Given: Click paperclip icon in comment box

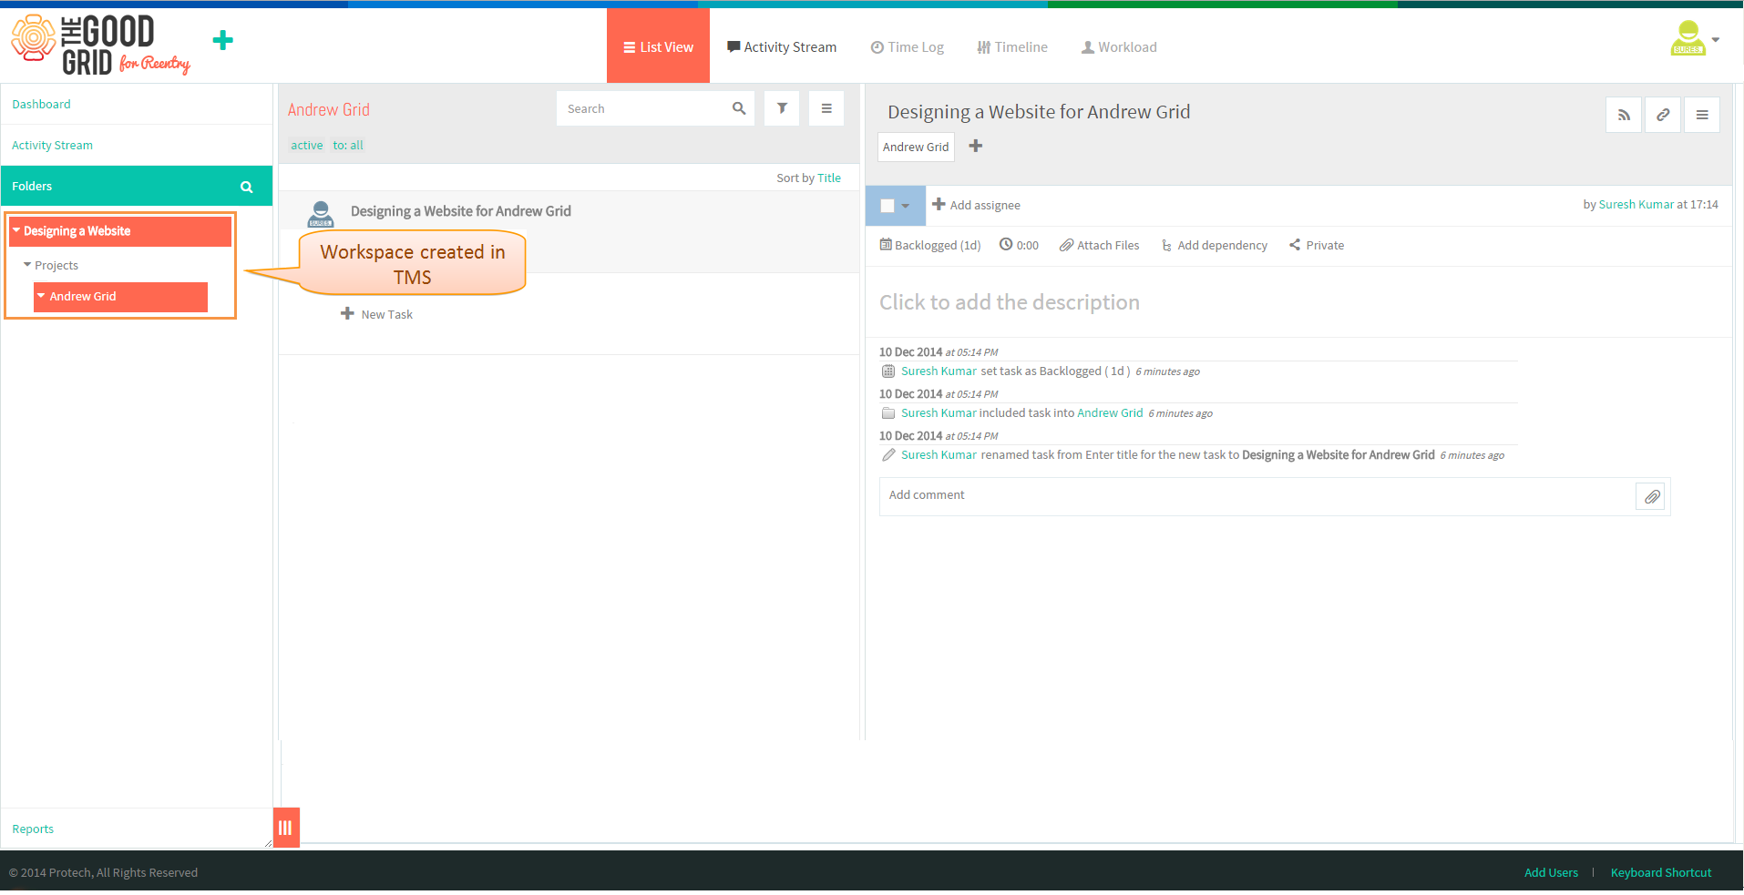Looking at the screenshot, I should (x=1652, y=496).
